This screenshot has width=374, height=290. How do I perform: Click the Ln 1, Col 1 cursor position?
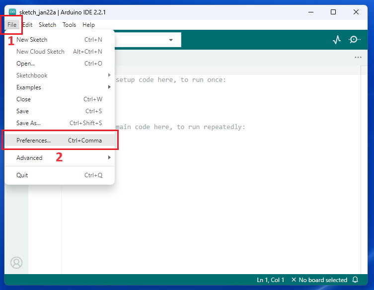[x=271, y=280]
